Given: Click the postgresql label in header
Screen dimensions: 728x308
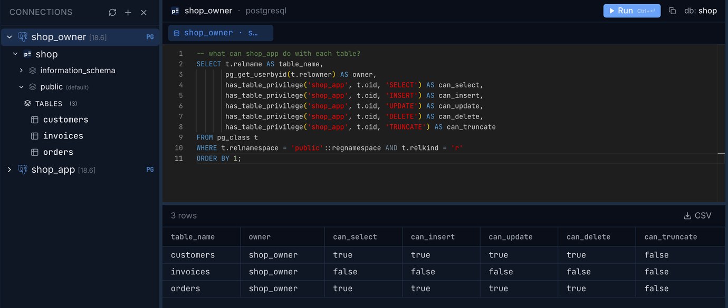Looking at the screenshot, I should (x=266, y=11).
